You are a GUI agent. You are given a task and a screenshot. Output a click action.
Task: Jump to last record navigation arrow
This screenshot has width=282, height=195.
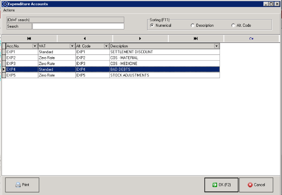(196, 39)
